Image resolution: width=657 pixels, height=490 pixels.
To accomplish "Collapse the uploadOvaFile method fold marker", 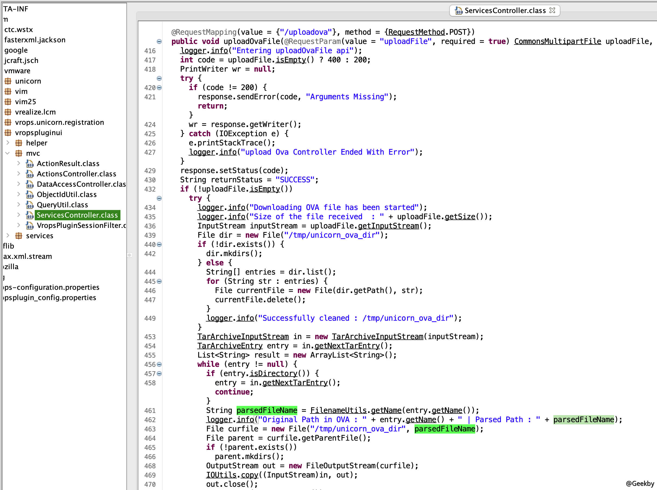I will (x=159, y=42).
